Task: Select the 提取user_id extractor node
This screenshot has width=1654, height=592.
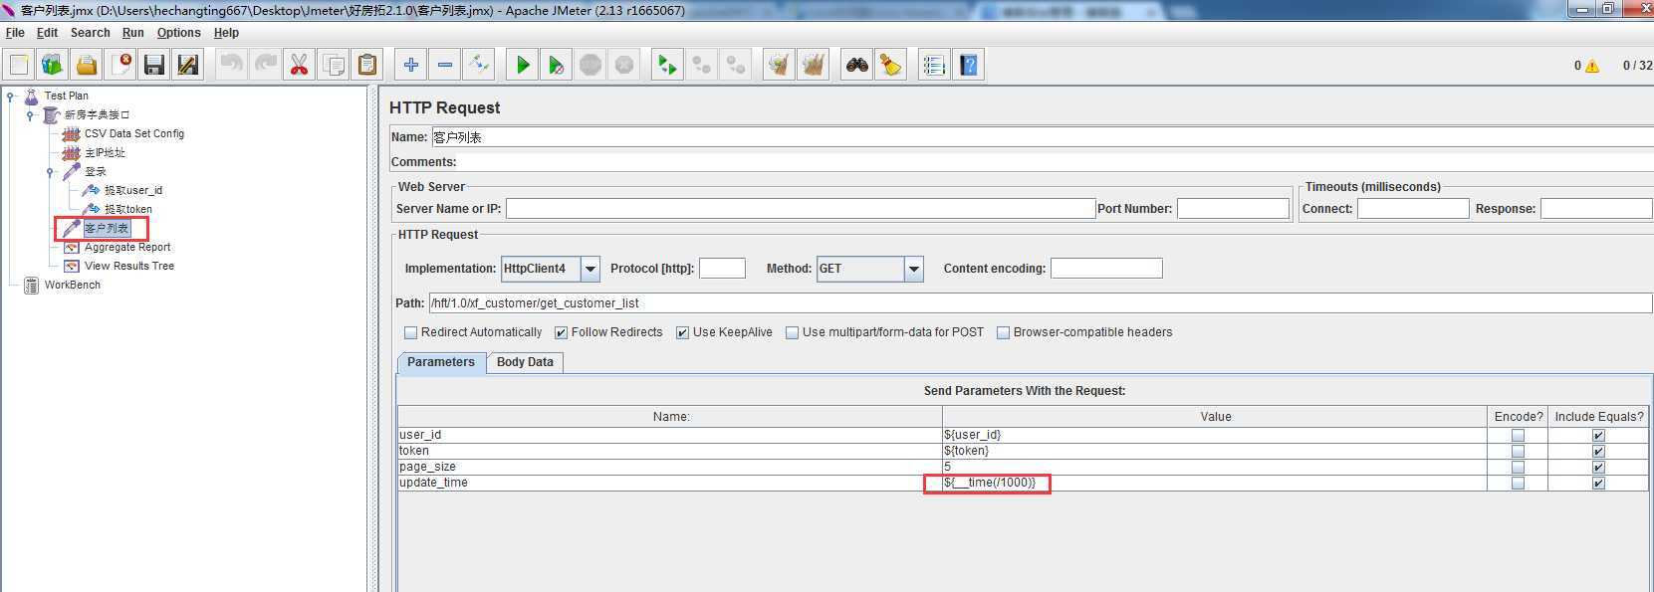Action: click(133, 190)
